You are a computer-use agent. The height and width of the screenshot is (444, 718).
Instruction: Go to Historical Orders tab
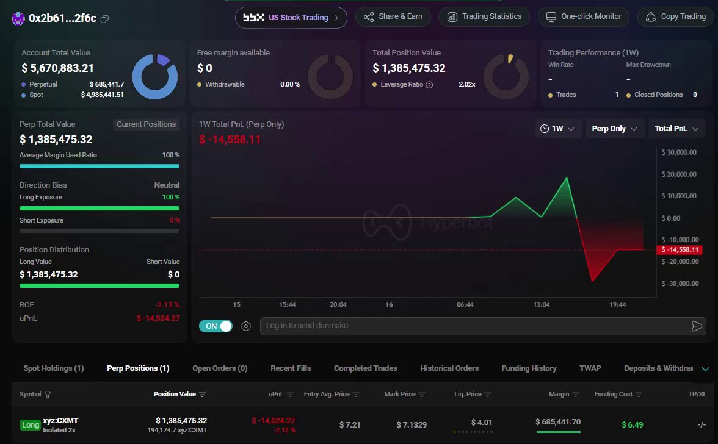tap(449, 368)
